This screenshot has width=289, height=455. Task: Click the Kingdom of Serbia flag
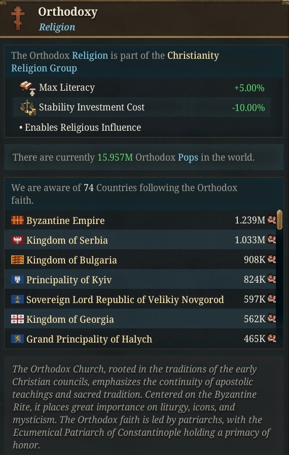tap(17, 240)
